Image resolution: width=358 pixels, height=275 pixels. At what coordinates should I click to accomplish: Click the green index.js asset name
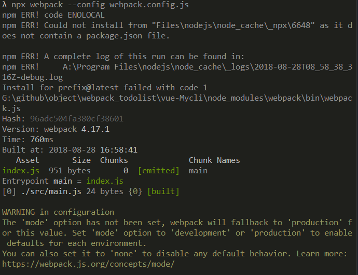(21, 171)
